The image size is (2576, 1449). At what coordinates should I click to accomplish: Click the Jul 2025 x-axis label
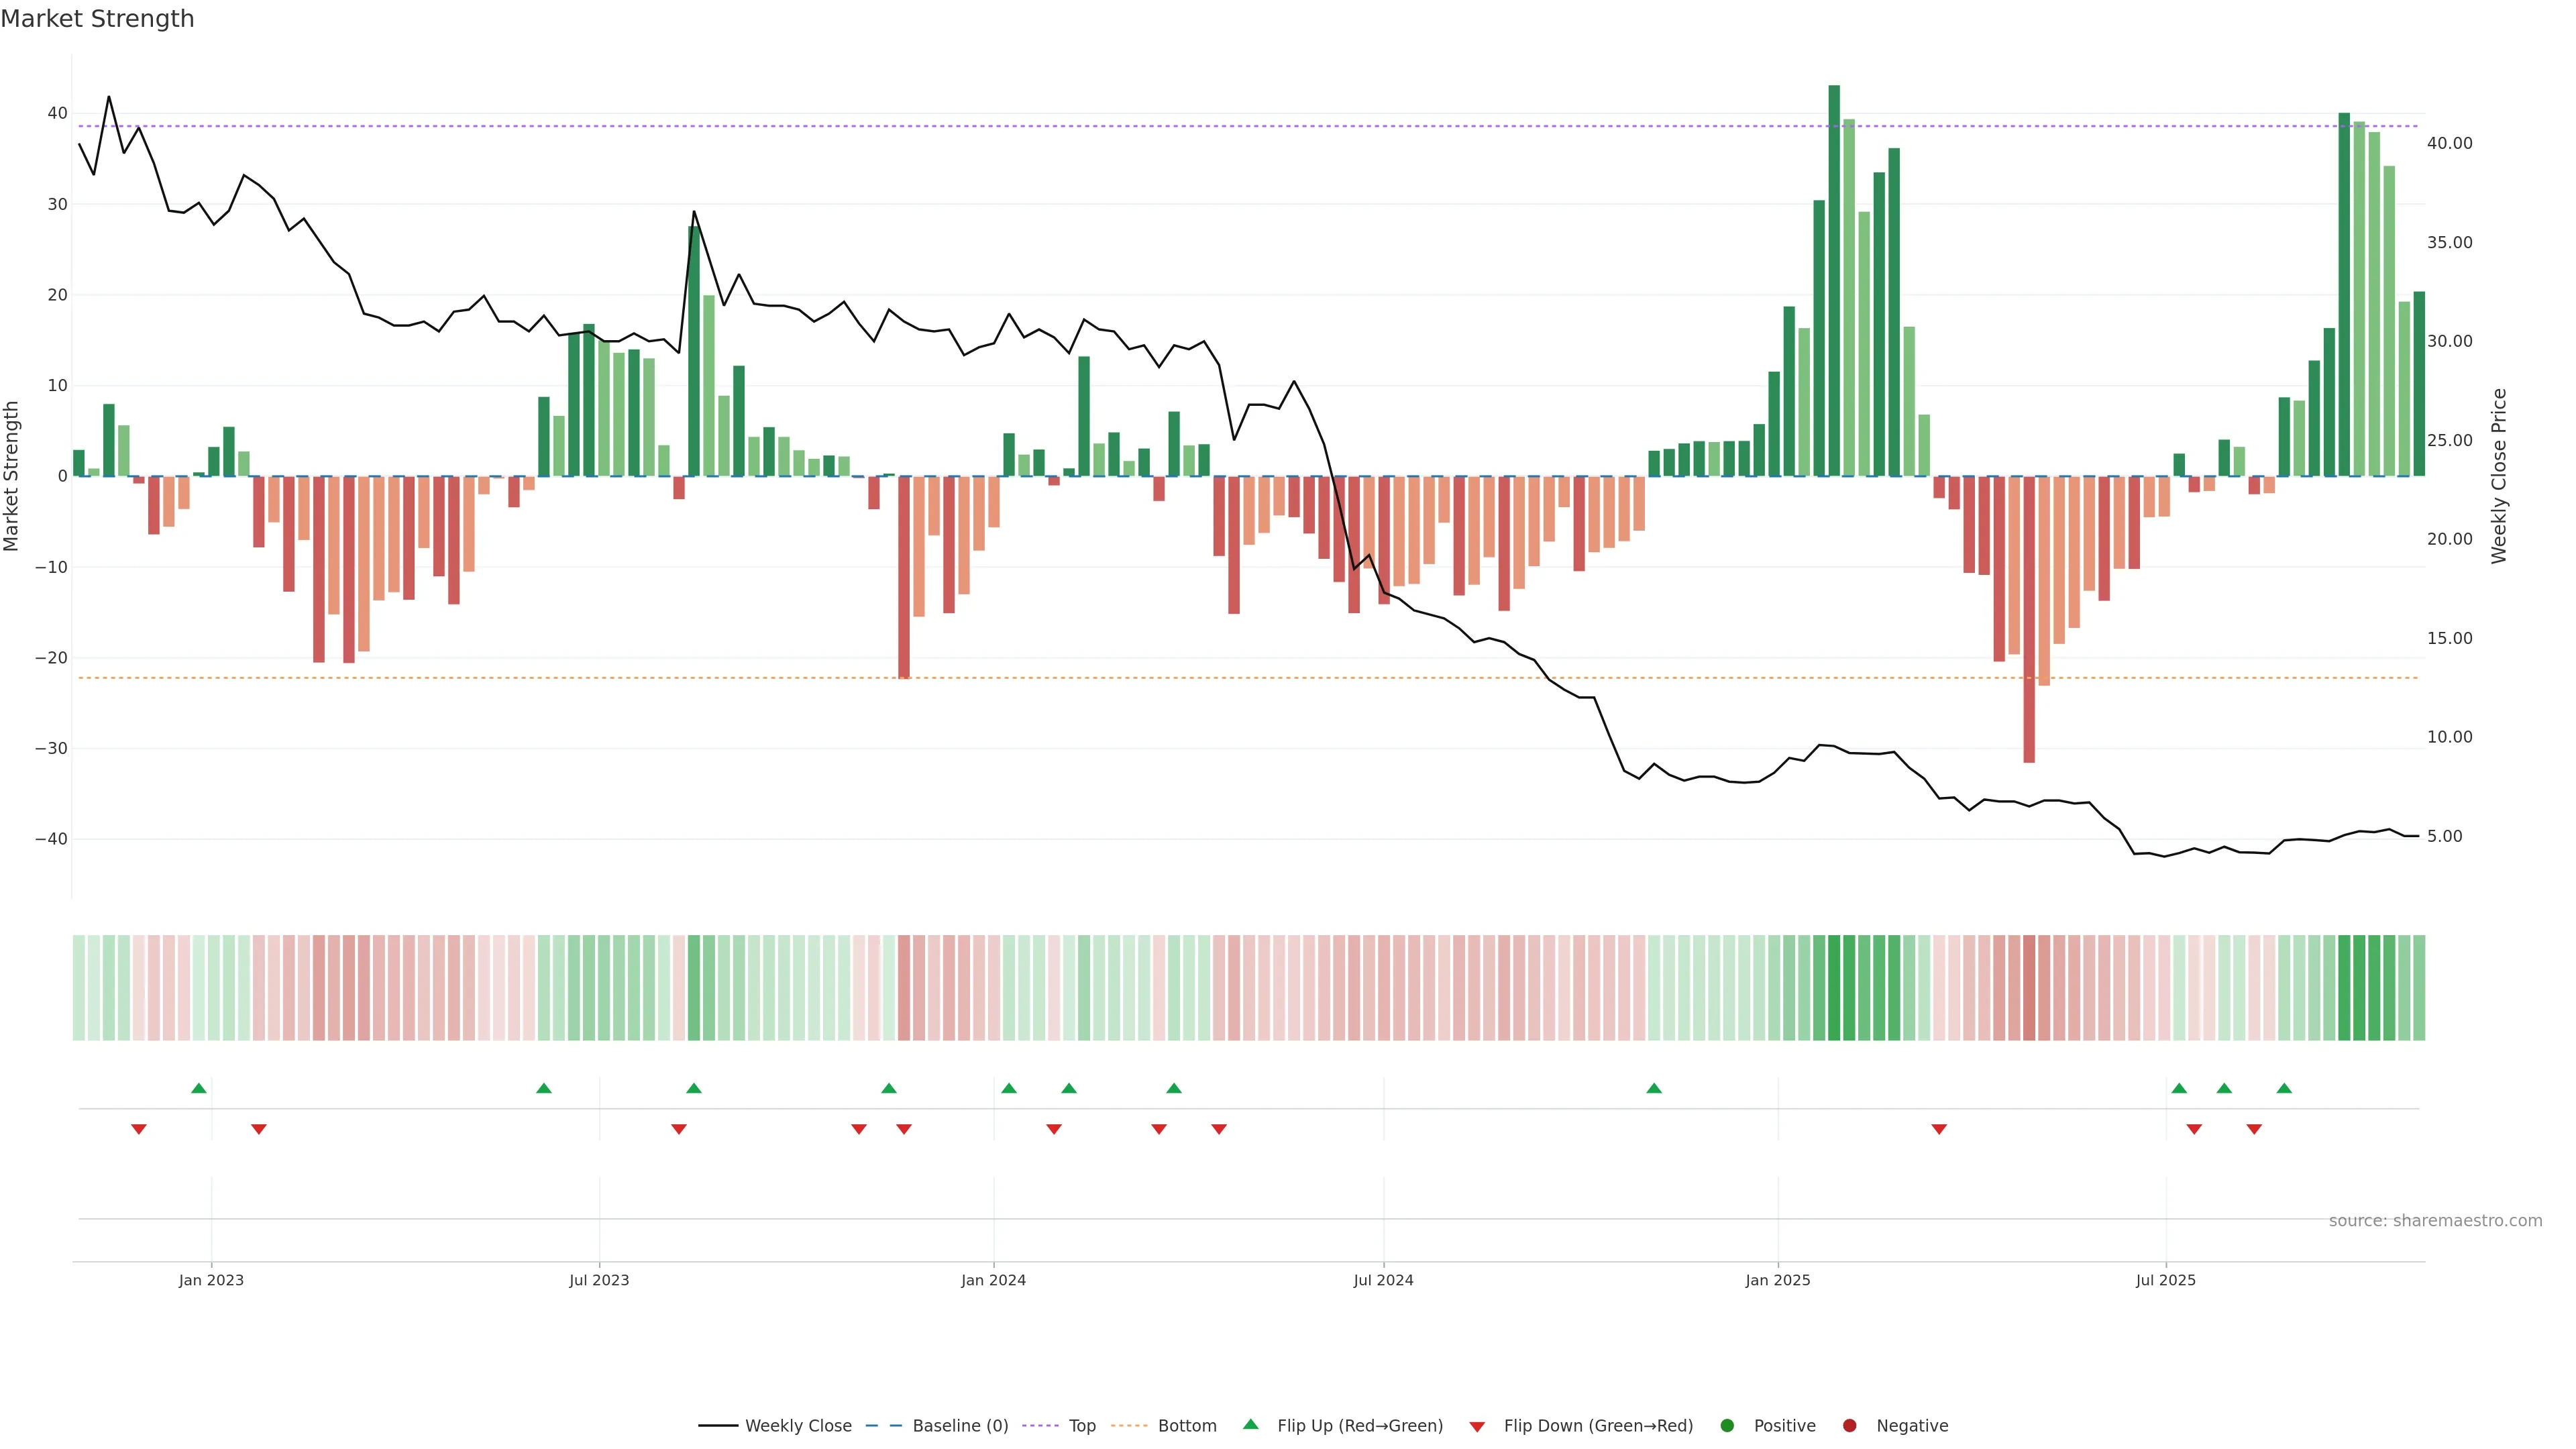pos(2165,1280)
